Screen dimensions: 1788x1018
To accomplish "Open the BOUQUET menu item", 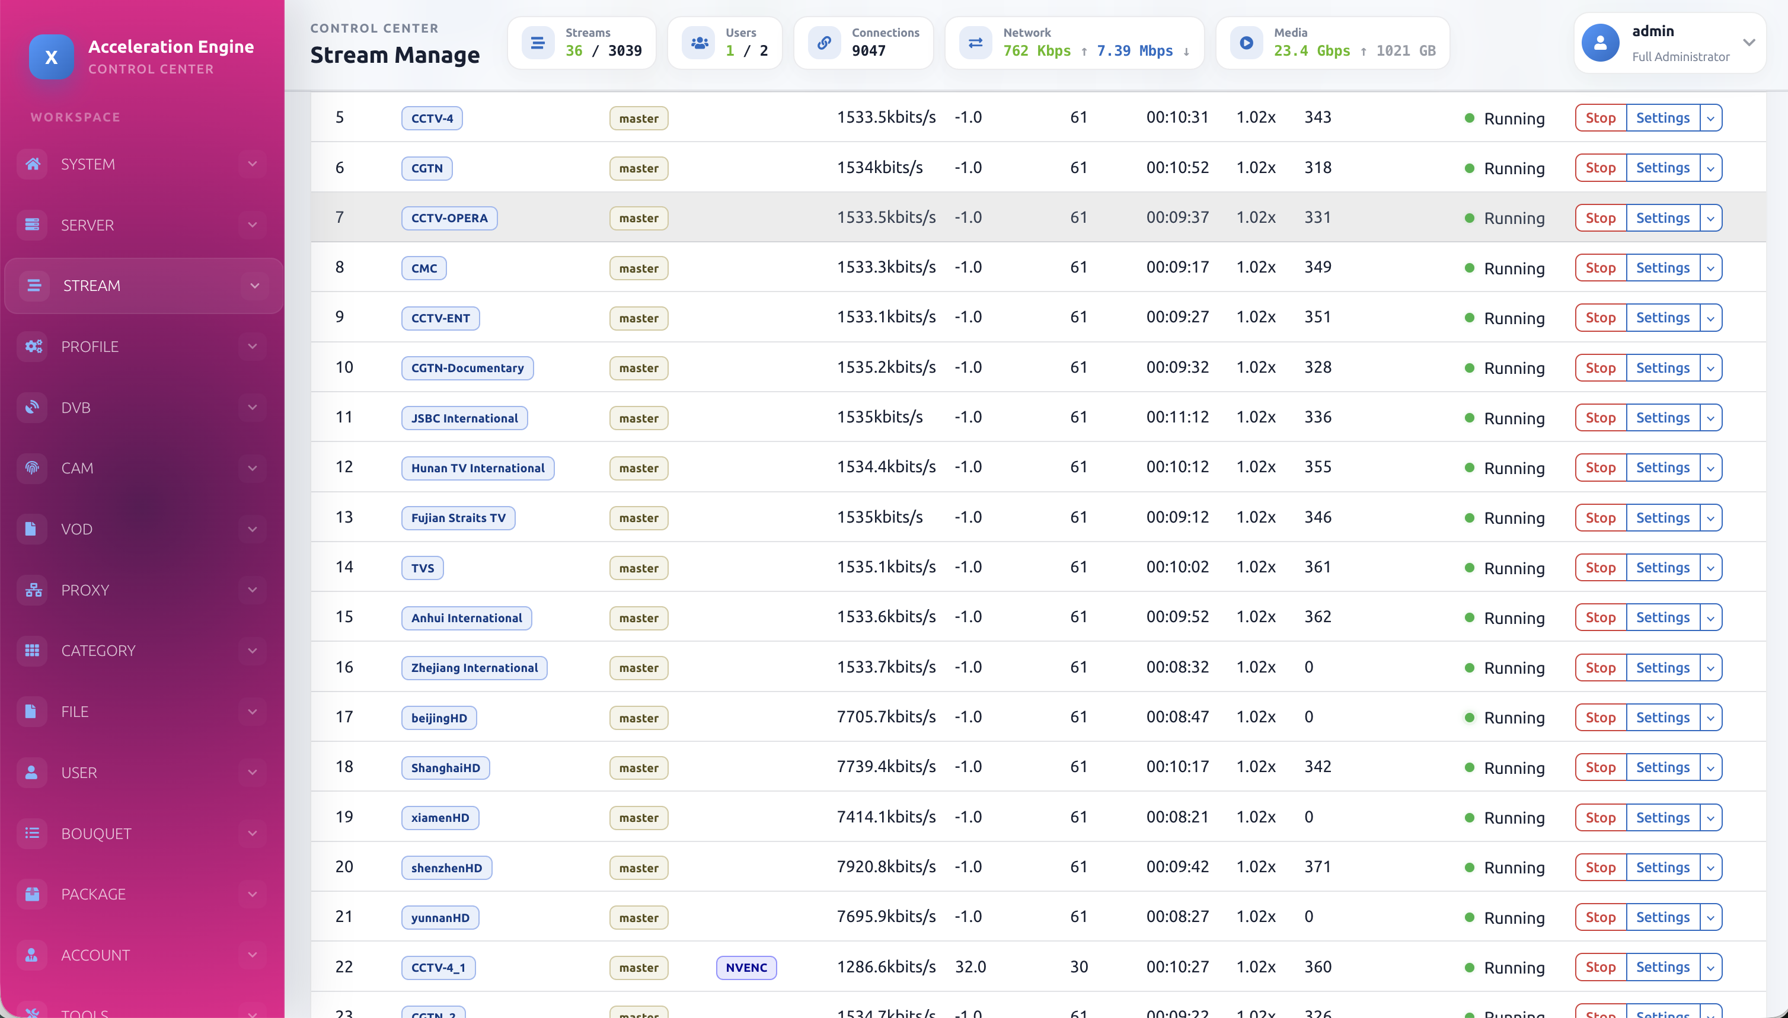I will [x=143, y=833].
